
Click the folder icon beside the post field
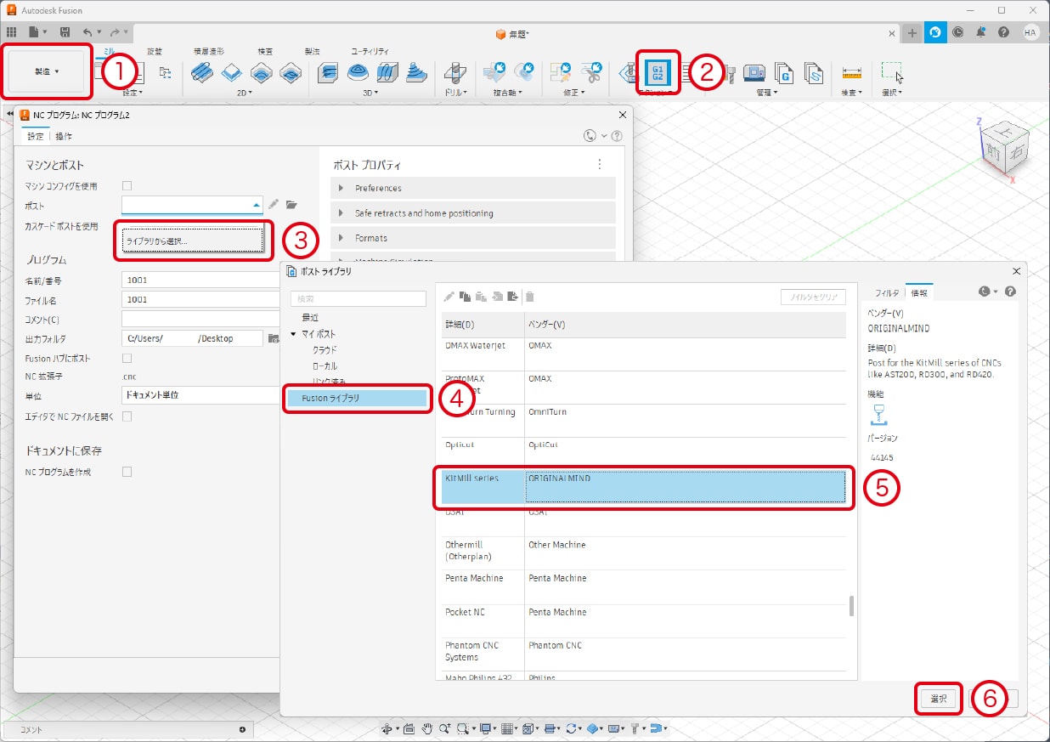click(291, 204)
